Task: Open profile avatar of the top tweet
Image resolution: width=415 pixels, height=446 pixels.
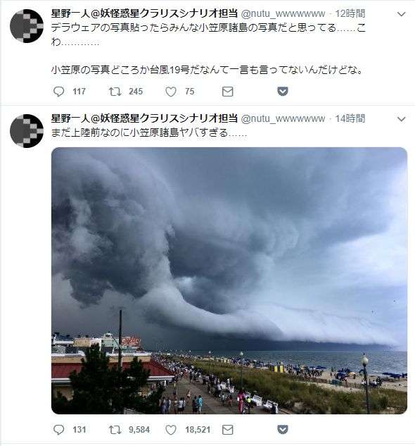Action: 27,26
